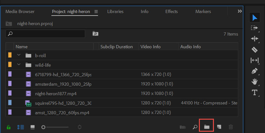Open the Effects tab
The image size is (265, 133).
171,12
